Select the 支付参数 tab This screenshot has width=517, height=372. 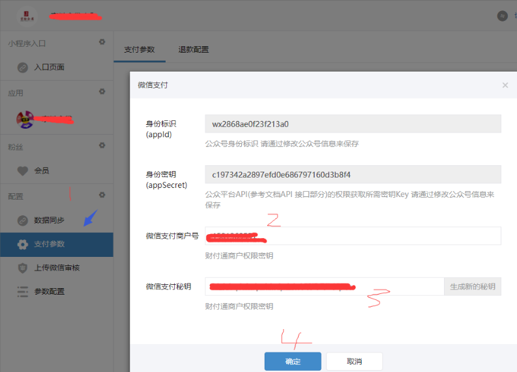pos(140,49)
